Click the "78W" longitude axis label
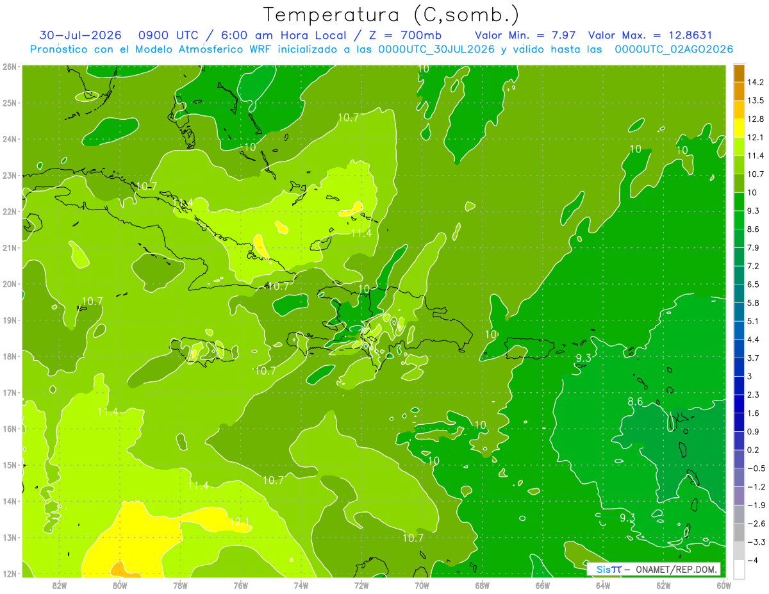 [x=180, y=584]
